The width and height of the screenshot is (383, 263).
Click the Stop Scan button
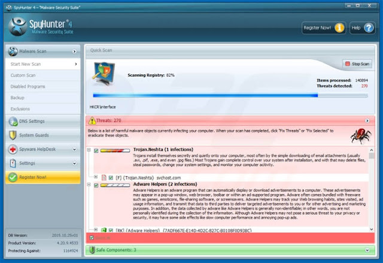357,64
